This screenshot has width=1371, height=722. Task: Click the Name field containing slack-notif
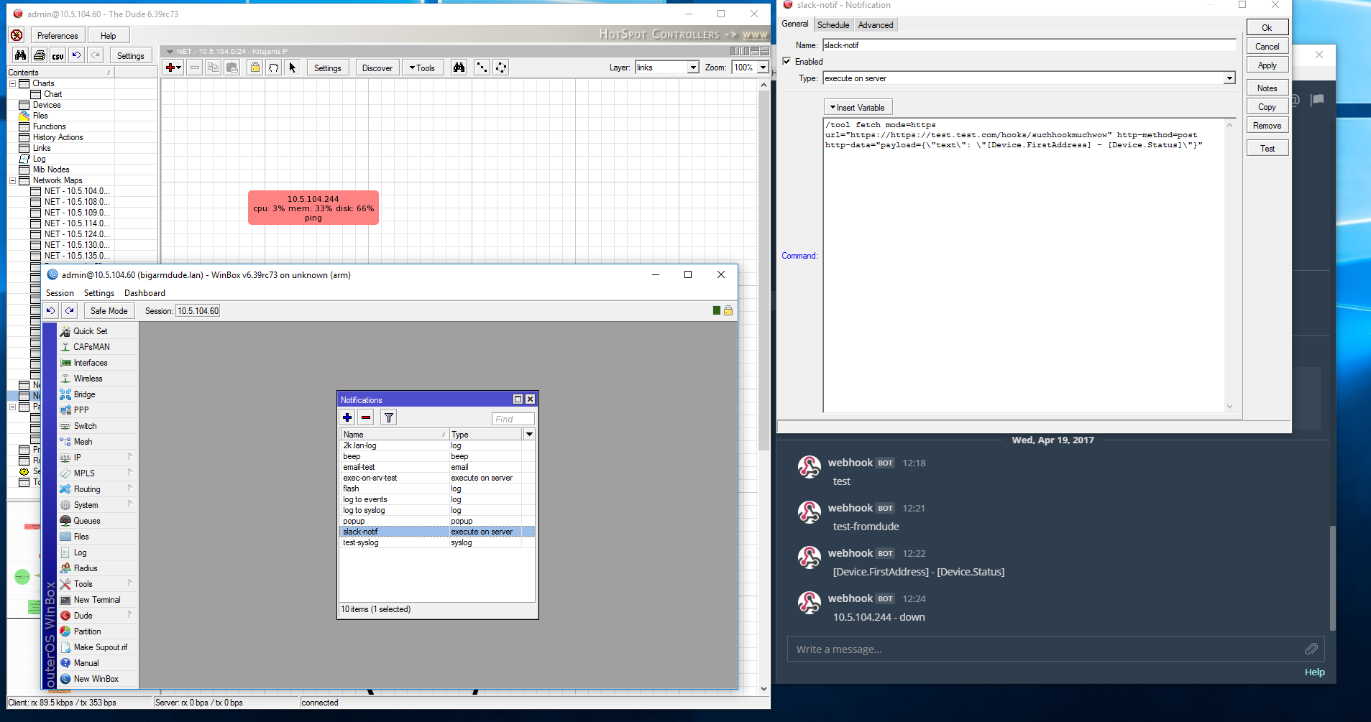tap(1029, 45)
